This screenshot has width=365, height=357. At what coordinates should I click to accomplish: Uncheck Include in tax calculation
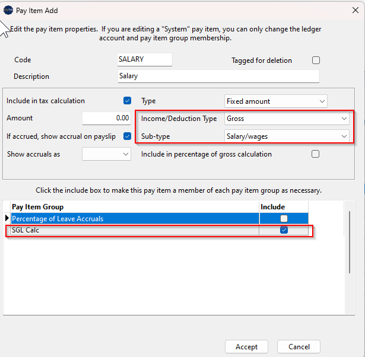pos(127,101)
